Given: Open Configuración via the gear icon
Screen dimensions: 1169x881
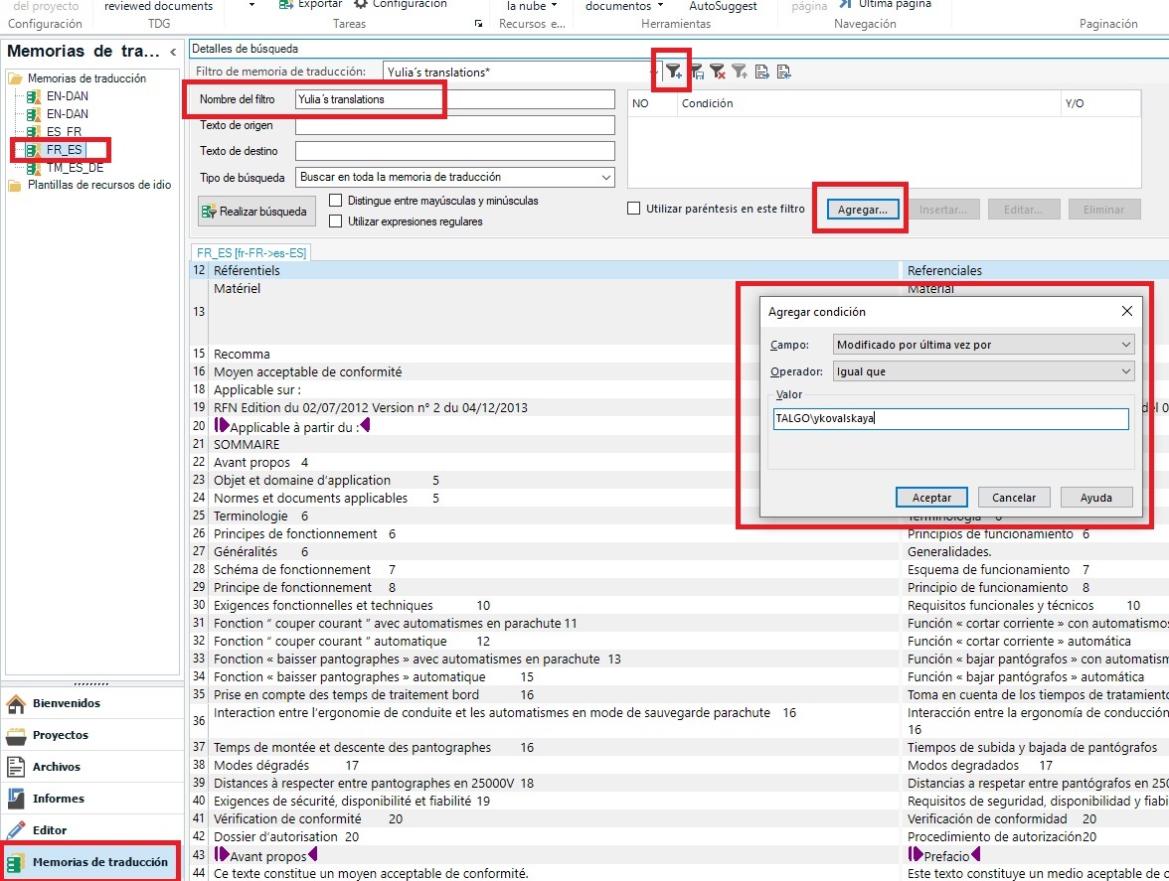Looking at the screenshot, I should 402,4.
